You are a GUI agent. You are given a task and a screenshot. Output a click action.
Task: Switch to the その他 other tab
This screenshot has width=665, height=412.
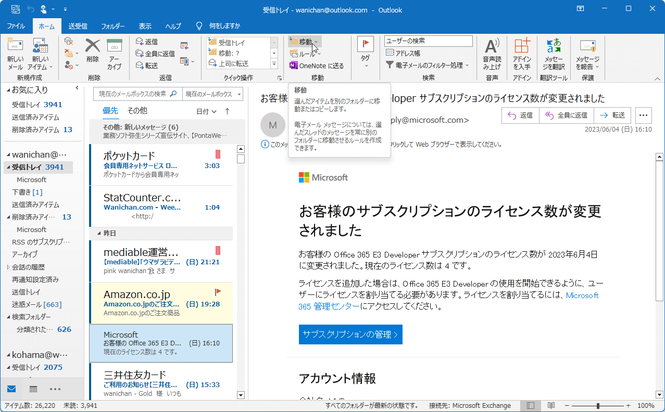137,111
